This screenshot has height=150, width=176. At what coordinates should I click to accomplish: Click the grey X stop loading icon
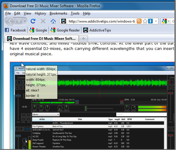coord(43,21)
